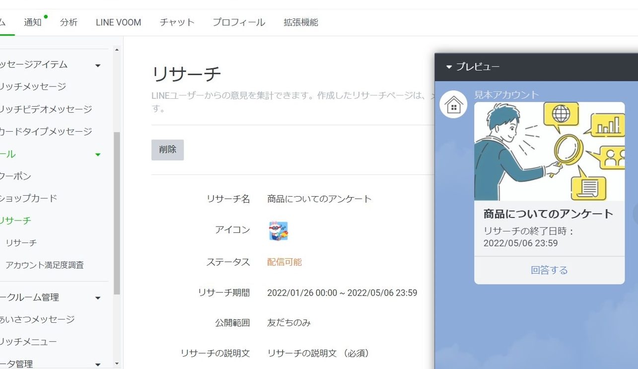Click the research icon thumbnail
The height and width of the screenshot is (369, 638).
click(279, 231)
